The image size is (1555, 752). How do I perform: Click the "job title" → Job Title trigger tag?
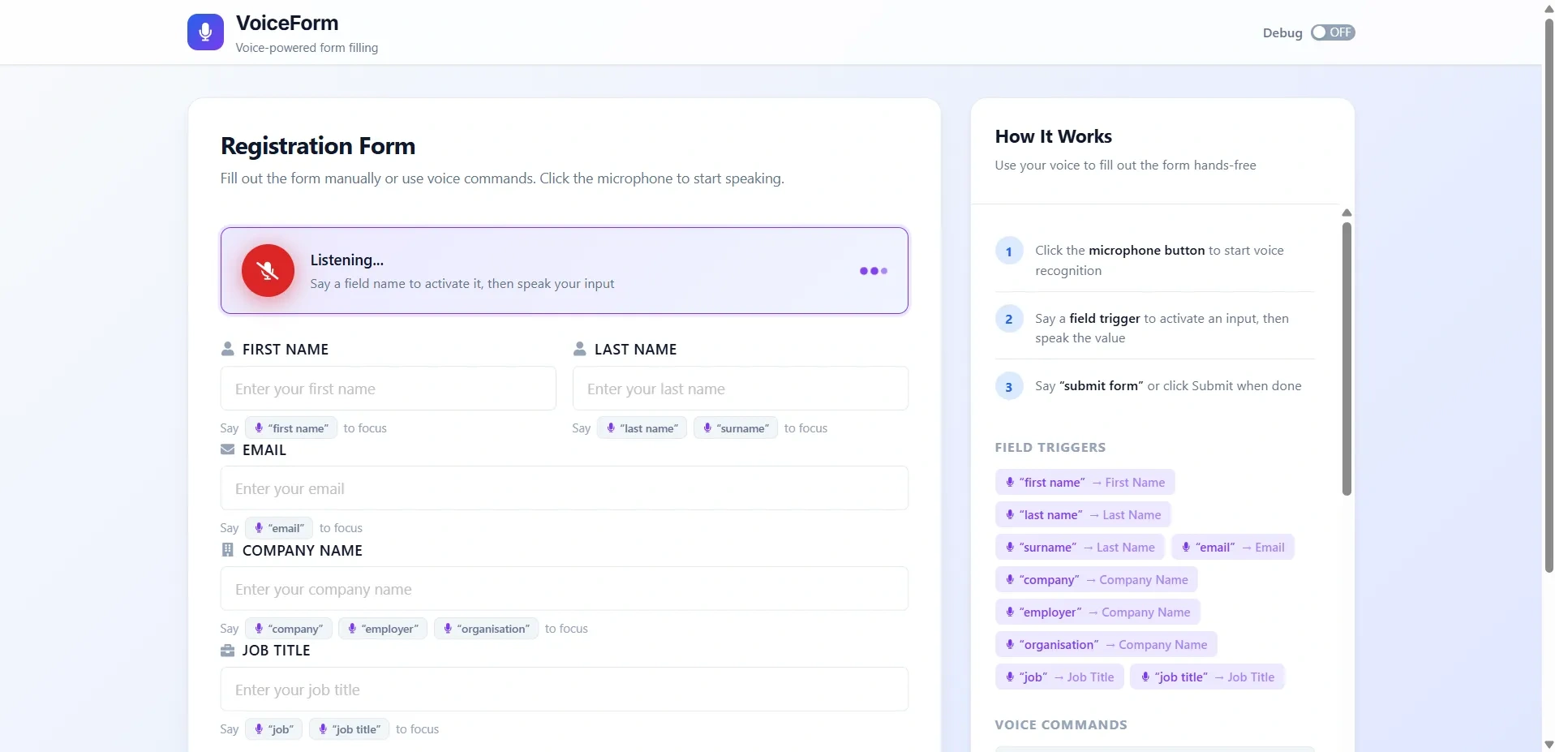pyautogui.click(x=1208, y=677)
